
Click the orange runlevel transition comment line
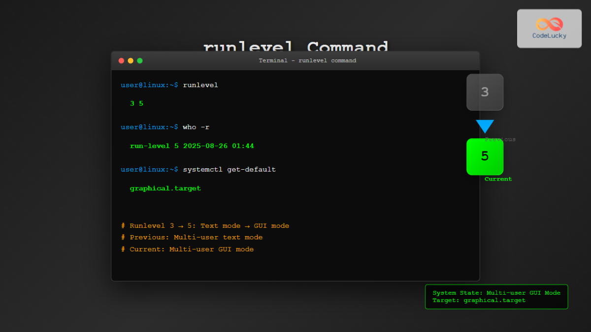point(205,225)
